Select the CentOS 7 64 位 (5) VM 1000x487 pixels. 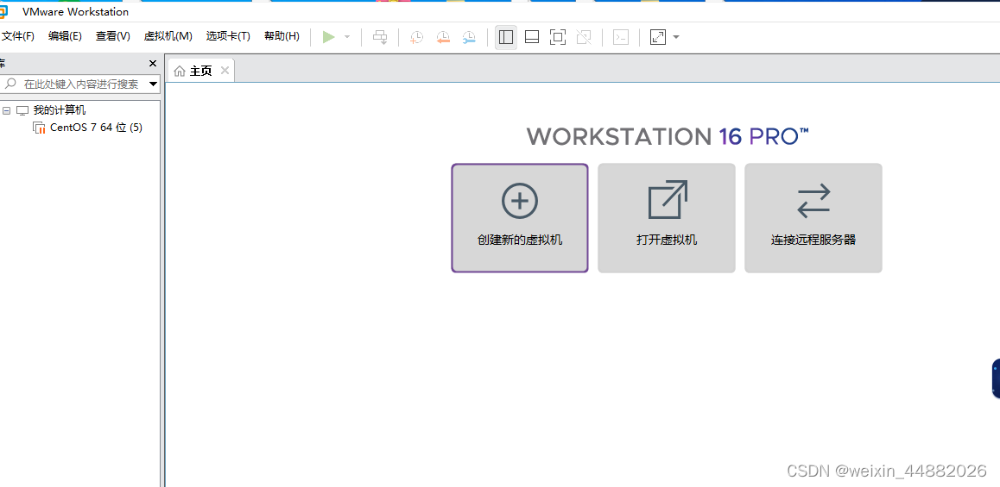coord(97,128)
